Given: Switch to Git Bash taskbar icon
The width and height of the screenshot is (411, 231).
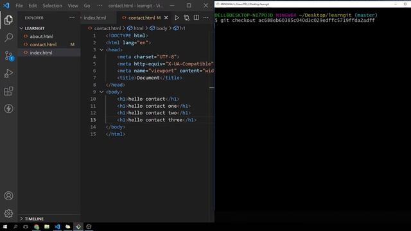Looking at the screenshot, I should pyautogui.click(x=78, y=227).
